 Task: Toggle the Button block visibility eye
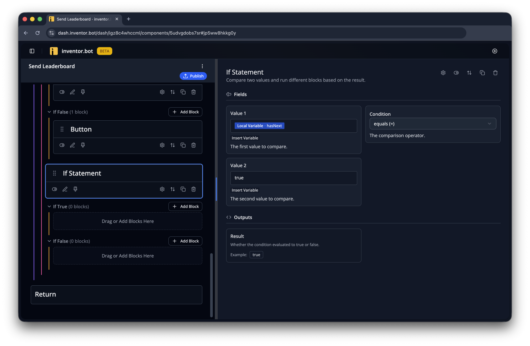pyautogui.click(x=62, y=145)
